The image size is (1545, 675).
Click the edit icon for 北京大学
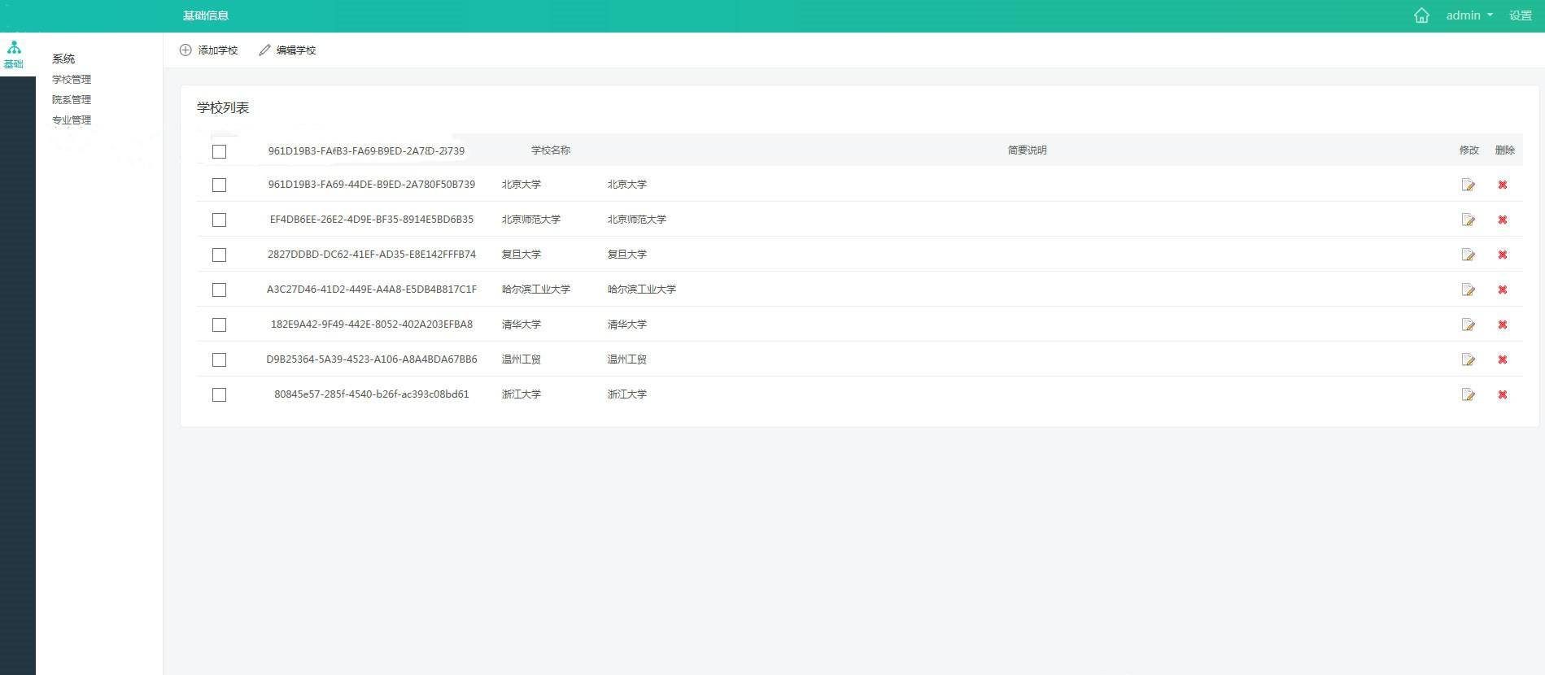coord(1469,185)
